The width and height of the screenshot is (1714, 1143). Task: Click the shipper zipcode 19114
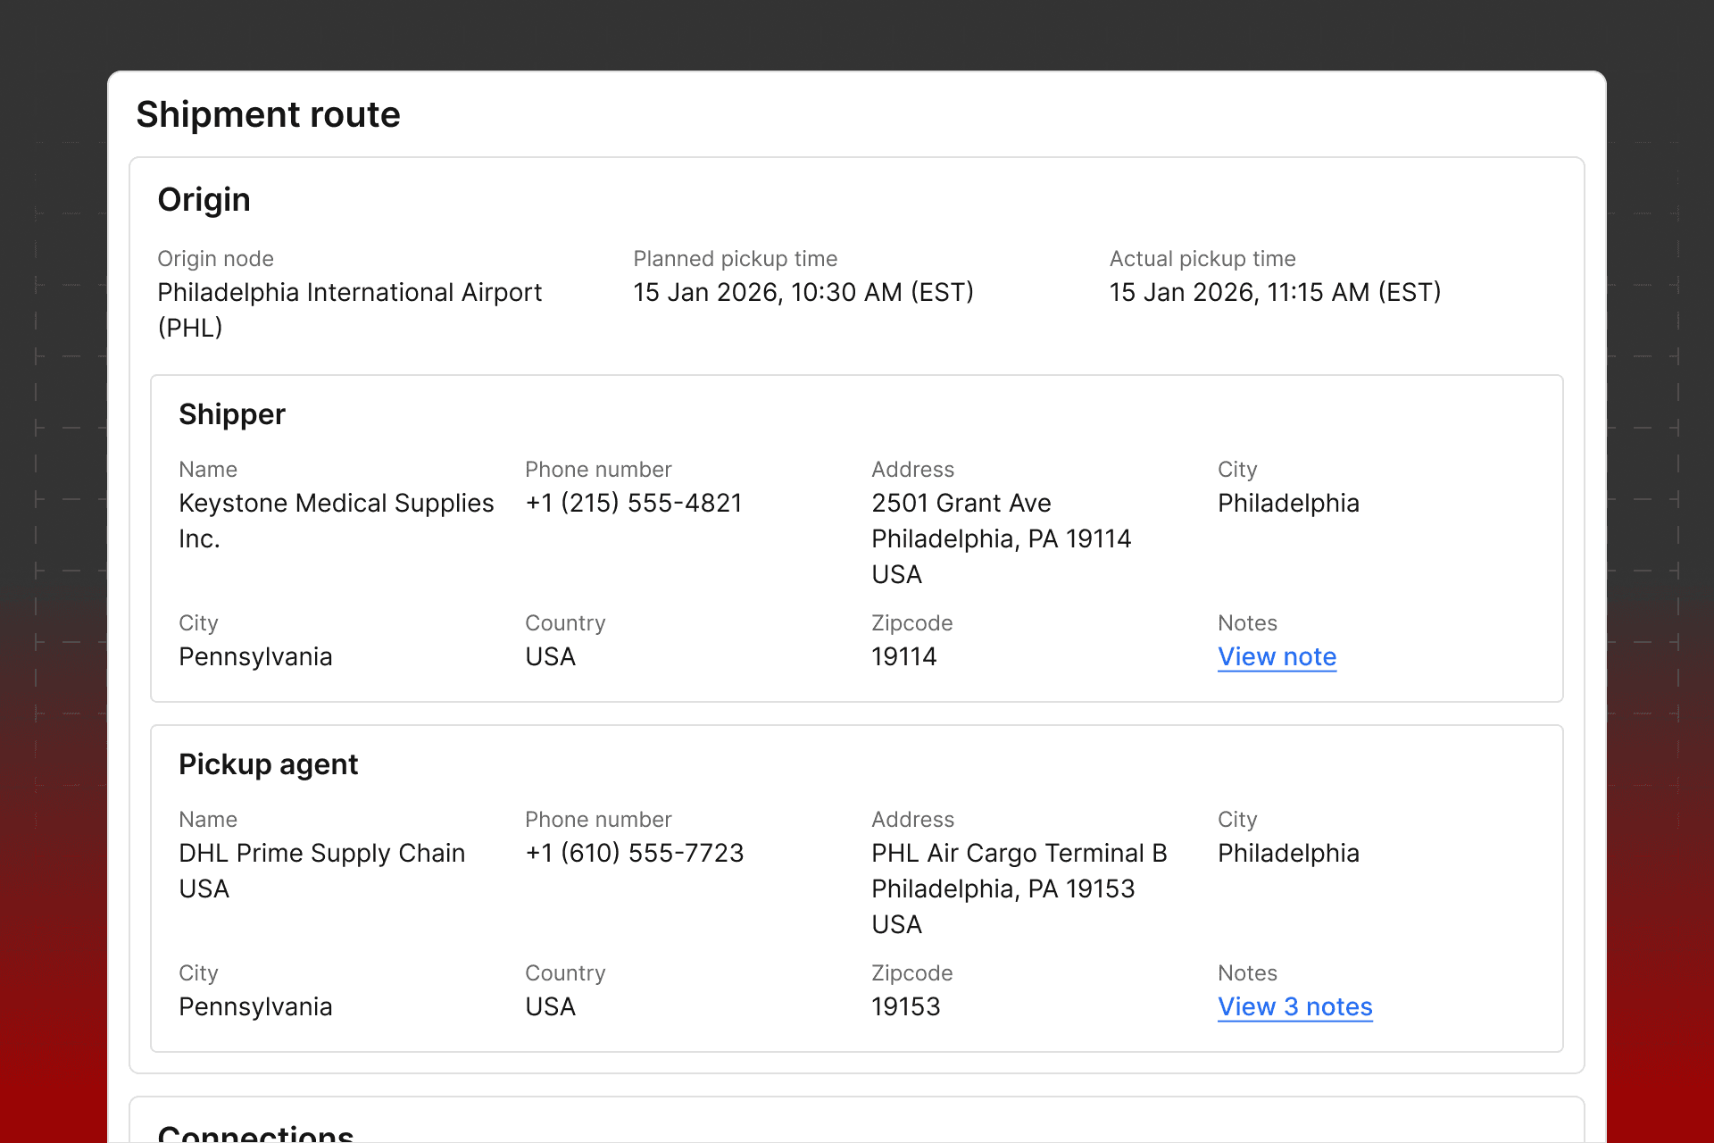coord(903,657)
